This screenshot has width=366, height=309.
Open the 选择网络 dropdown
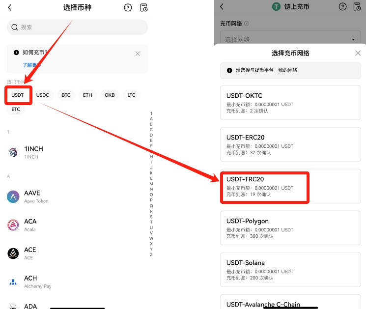tap(290, 39)
